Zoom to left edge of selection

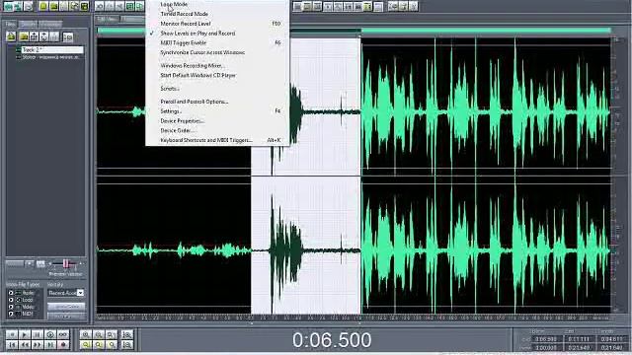tap(99, 345)
